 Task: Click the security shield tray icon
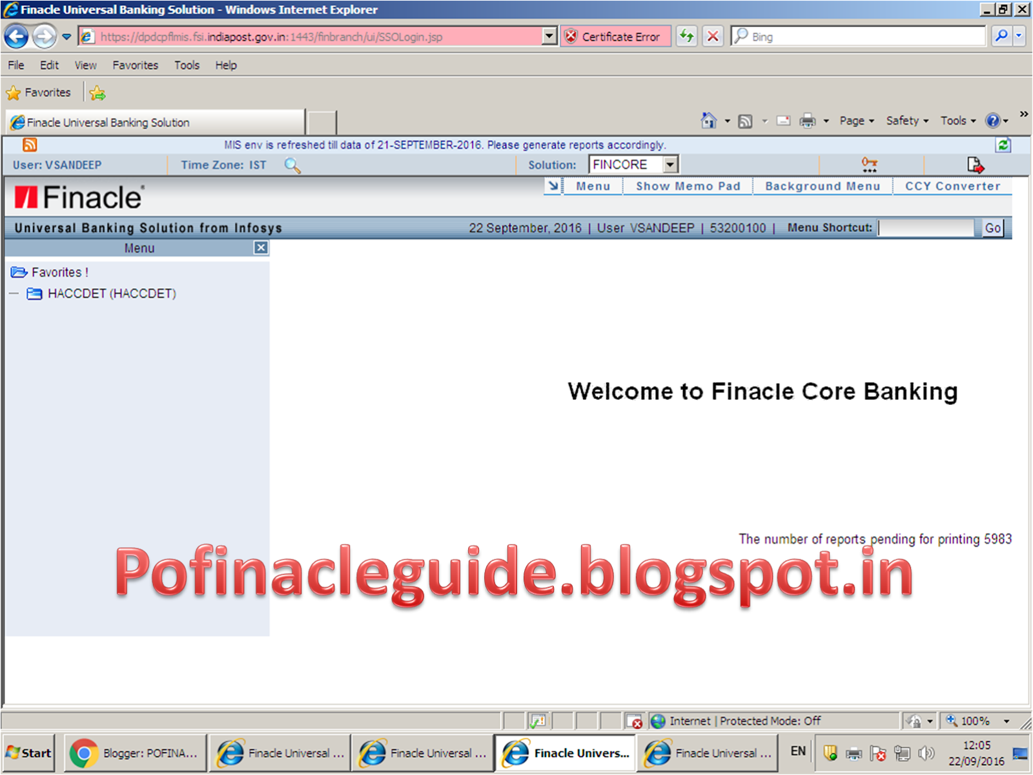[x=830, y=753]
